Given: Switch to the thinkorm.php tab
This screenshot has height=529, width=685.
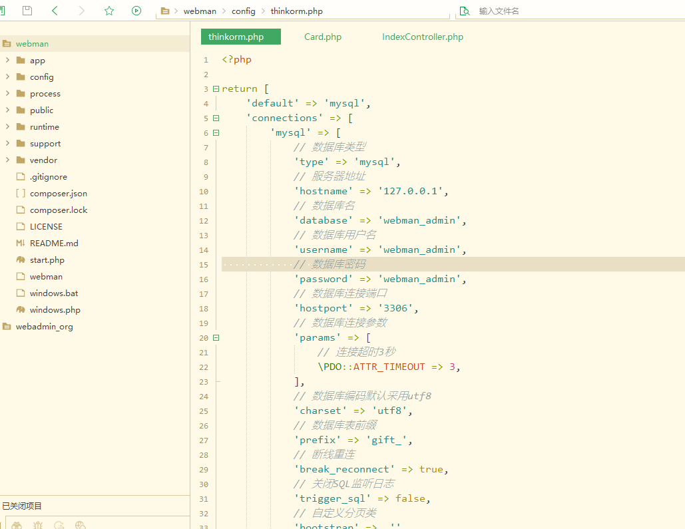Looking at the screenshot, I should coord(241,37).
